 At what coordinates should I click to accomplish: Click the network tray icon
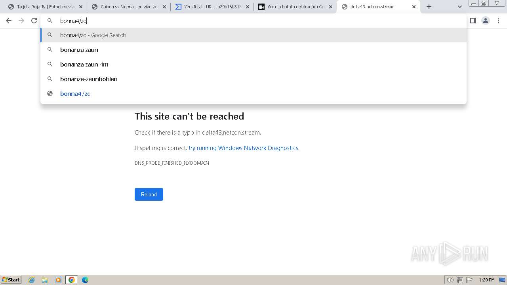[x=460, y=280]
